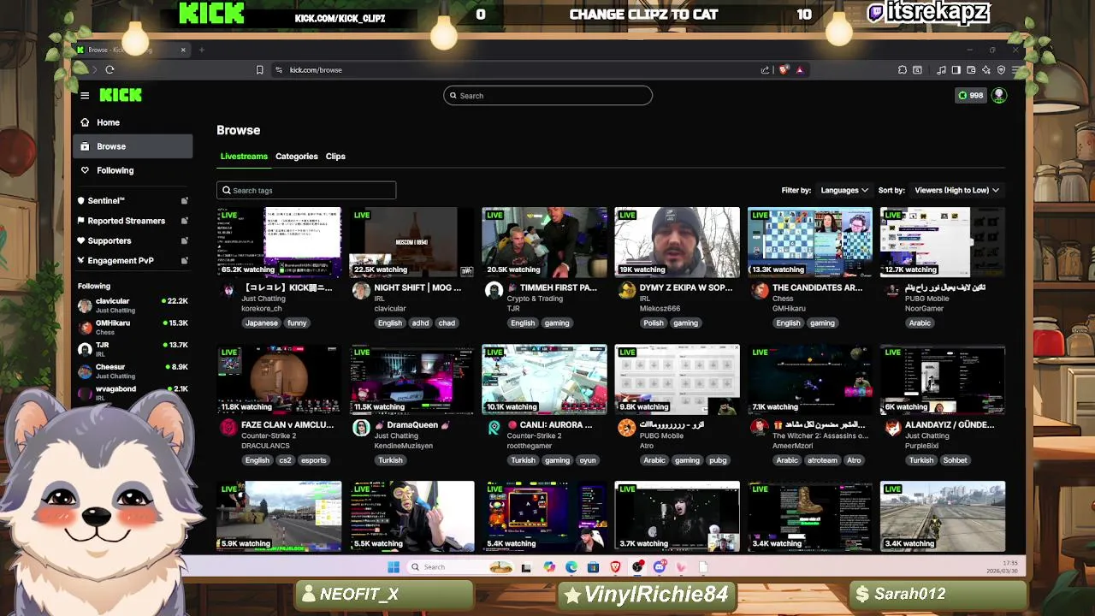
Task: Open Cheesur entry in Following list
Action: tap(133, 371)
